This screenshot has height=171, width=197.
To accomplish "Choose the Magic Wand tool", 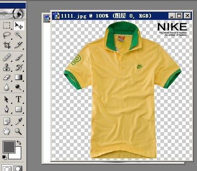I will coord(19,35).
